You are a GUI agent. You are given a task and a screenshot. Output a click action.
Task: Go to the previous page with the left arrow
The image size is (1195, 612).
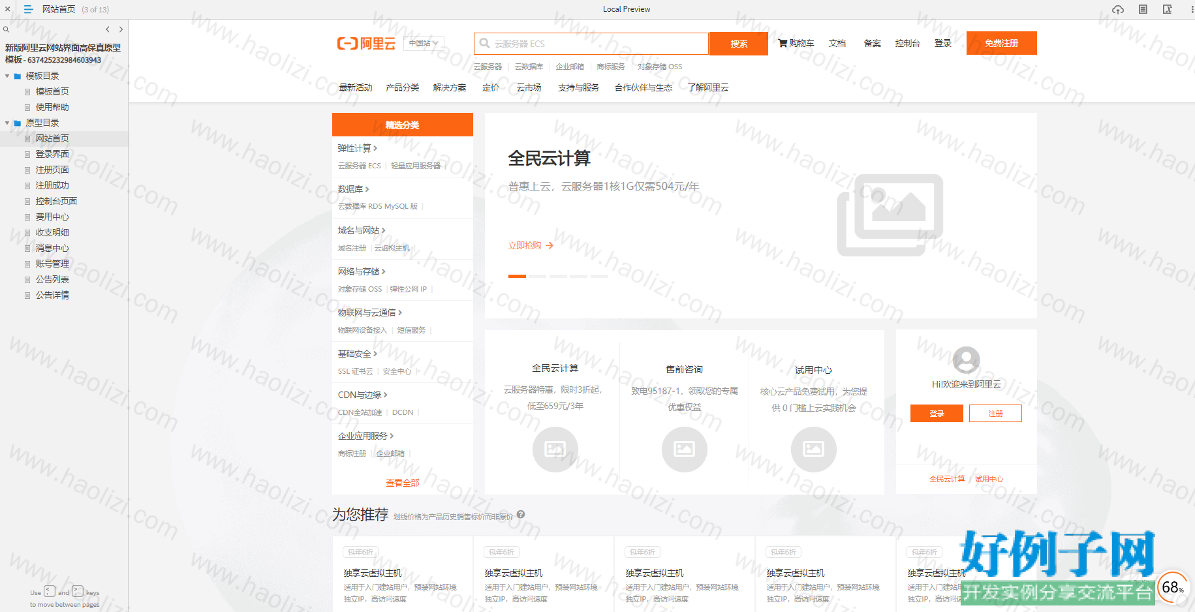[108, 29]
